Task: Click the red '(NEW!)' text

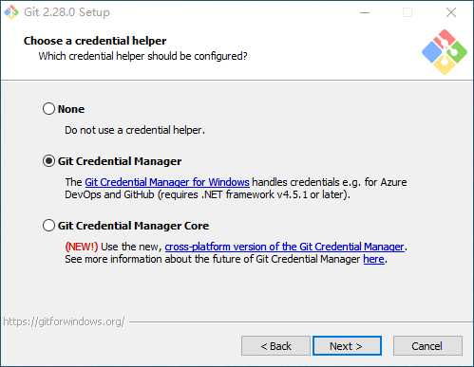Action: pos(82,247)
